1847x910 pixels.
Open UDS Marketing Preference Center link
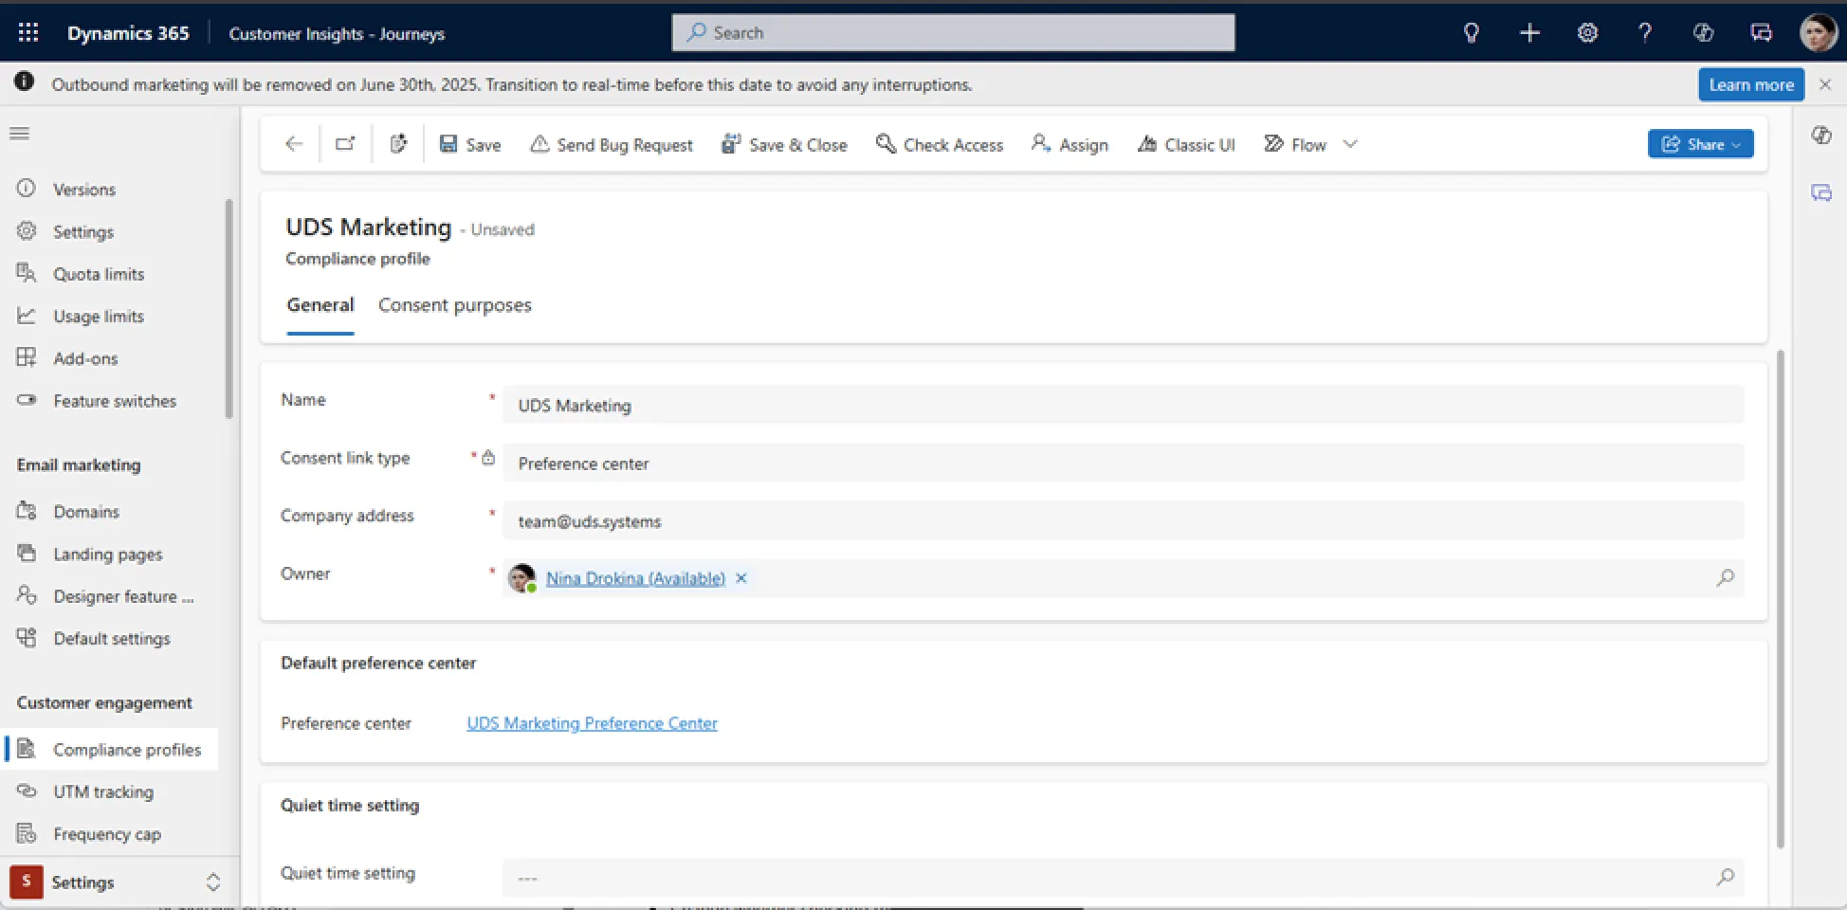pyautogui.click(x=592, y=723)
